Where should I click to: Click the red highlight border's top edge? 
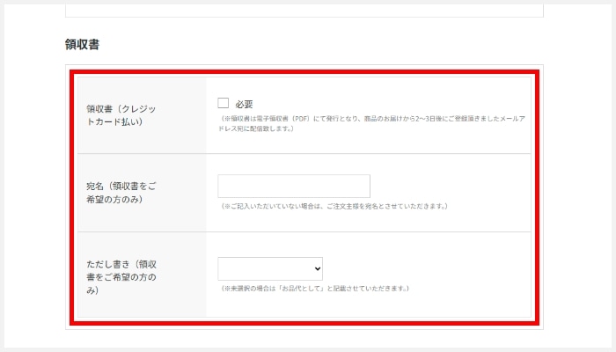pyautogui.click(x=304, y=70)
